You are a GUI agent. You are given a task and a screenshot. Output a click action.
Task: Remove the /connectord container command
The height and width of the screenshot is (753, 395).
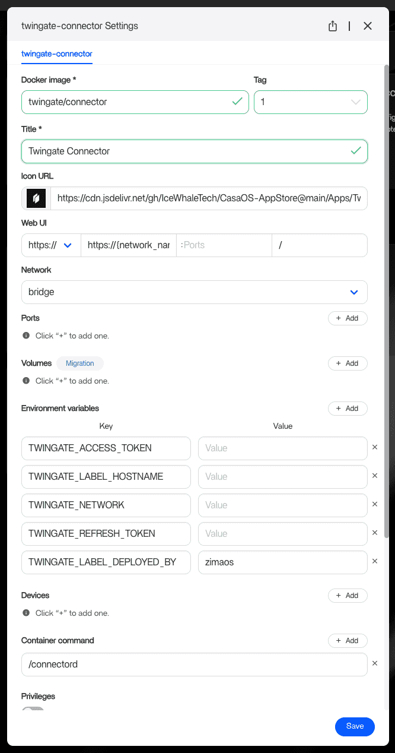[375, 663]
